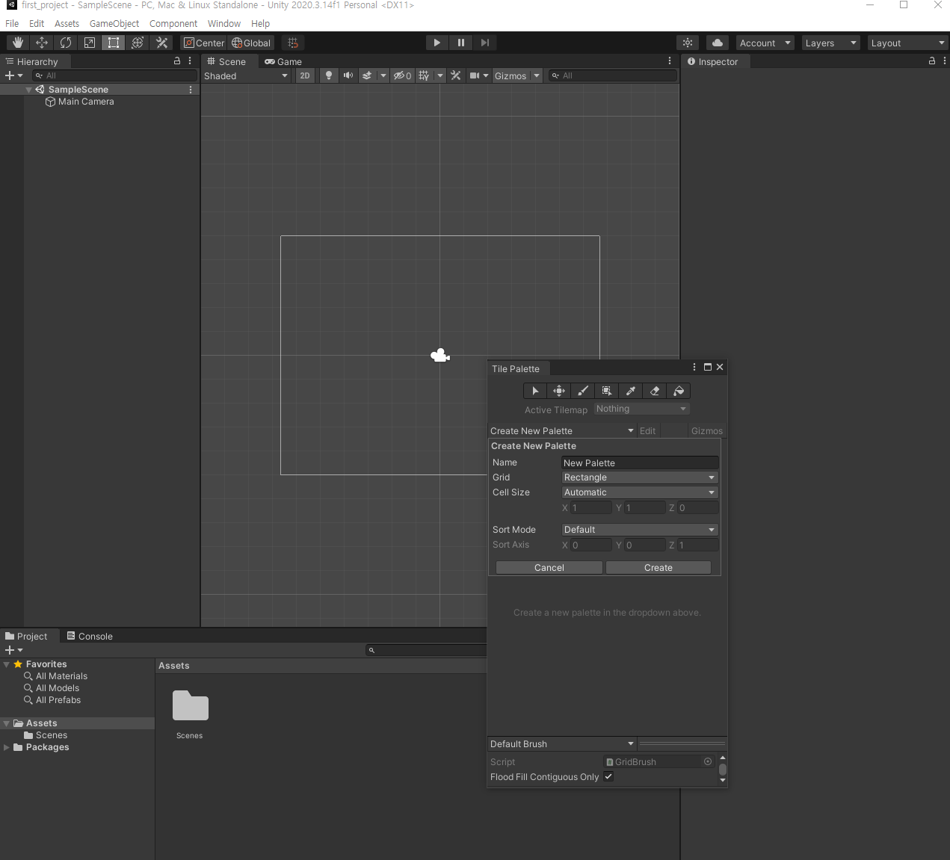Cancel the Create New Palette dialog
Image resolution: width=950 pixels, height=860 pixels.
coord(548,567)
